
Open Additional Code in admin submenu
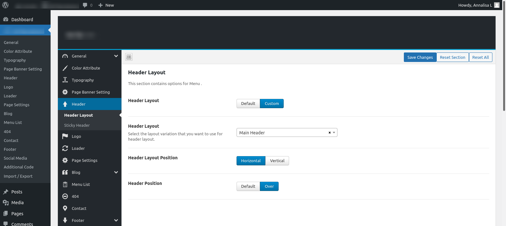(x=19, y=167)
